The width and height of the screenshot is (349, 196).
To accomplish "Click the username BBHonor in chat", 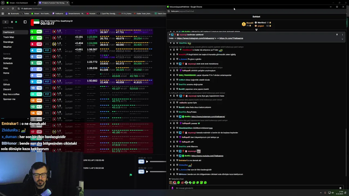I will pyautogui.click(x=183, y=174).
